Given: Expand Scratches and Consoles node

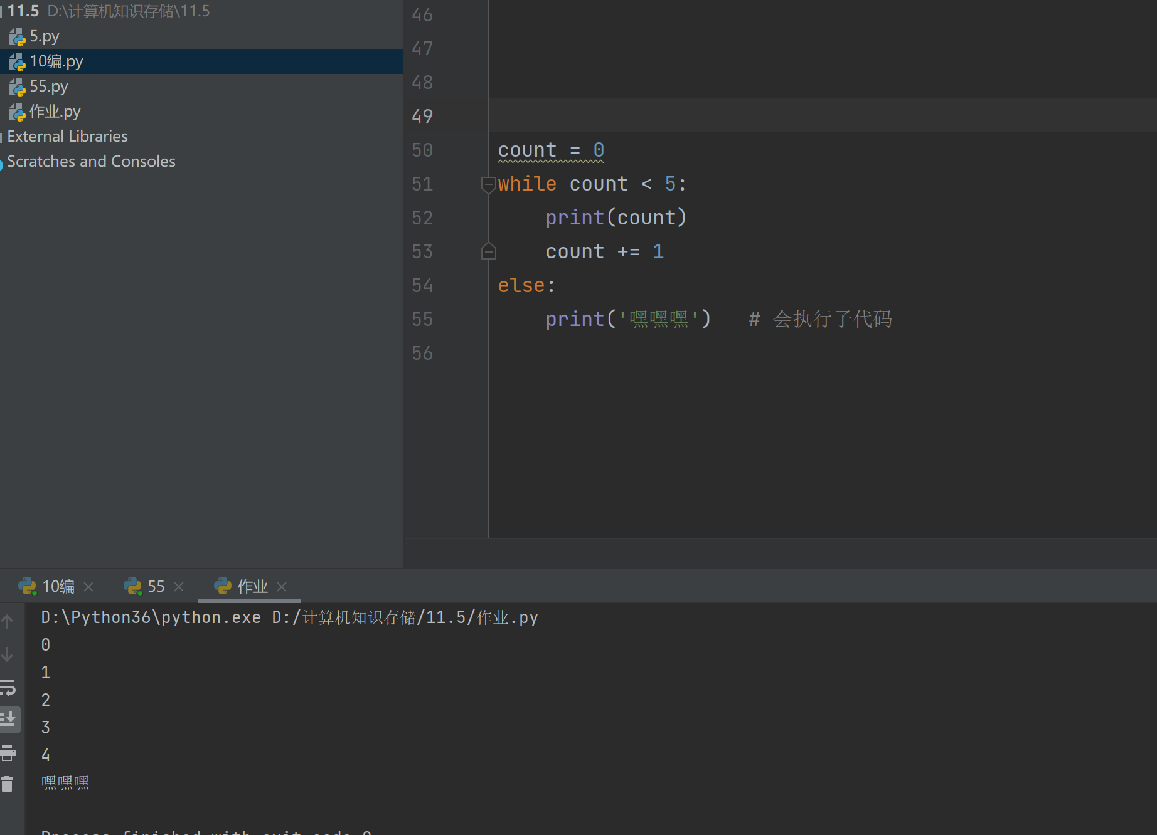Looking at the screenshot, I should (91, 162).
